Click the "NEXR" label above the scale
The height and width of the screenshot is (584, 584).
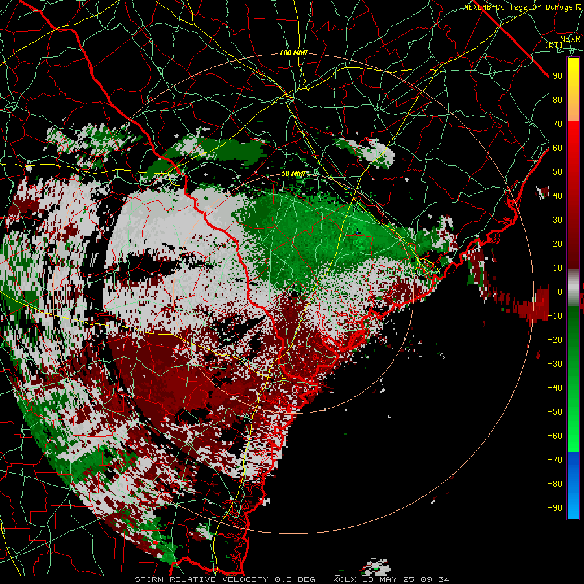[x=570, y=39]
